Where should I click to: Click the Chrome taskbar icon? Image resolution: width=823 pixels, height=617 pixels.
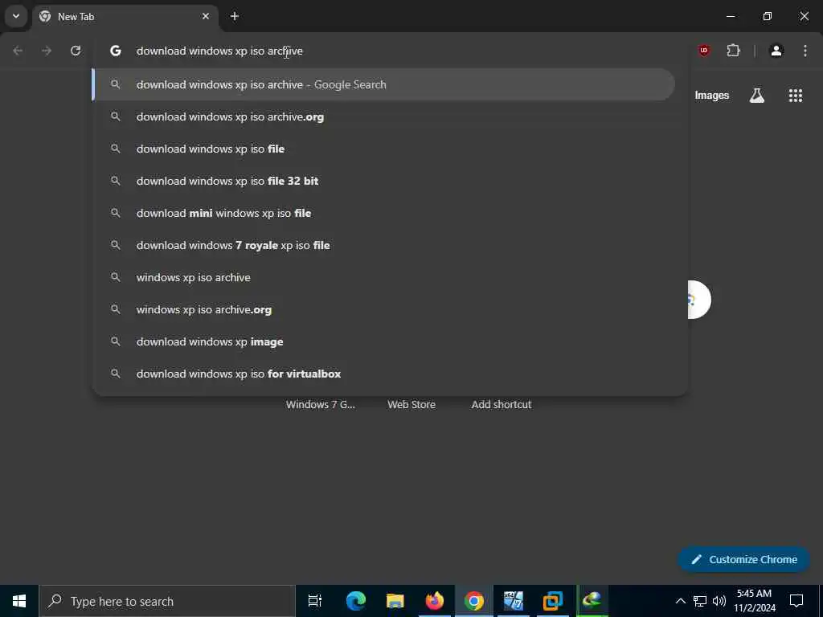tap(473, 601)
